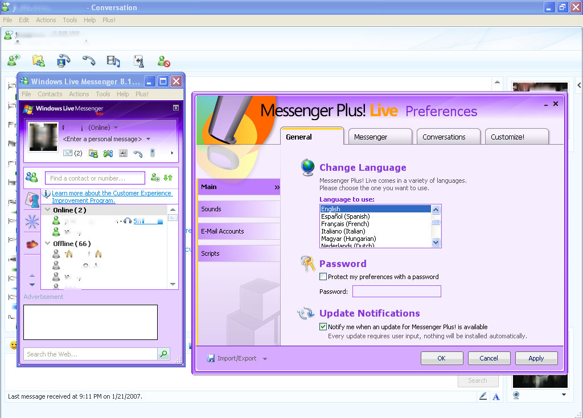Open the share files folder icon in conversation toolbar
The width and height of the screenshot is (583, 418).
pos(39,61)
